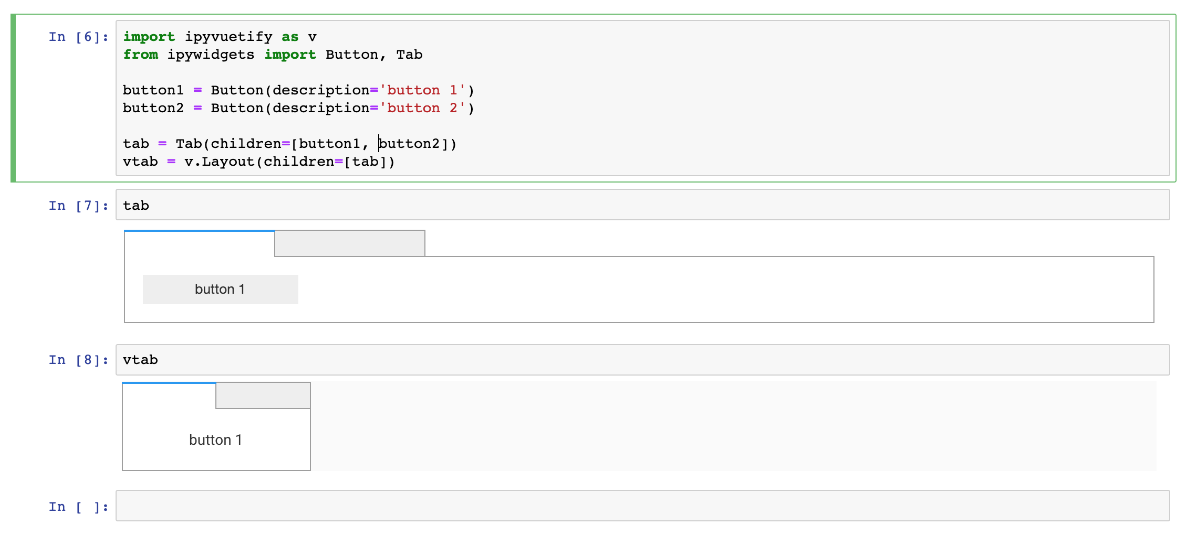
Task: Place cursor on the Button import line
Action: click(x=273, y=54)
